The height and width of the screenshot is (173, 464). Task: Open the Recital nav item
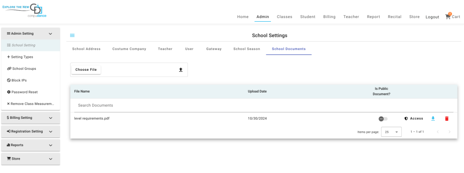(395, 17)
